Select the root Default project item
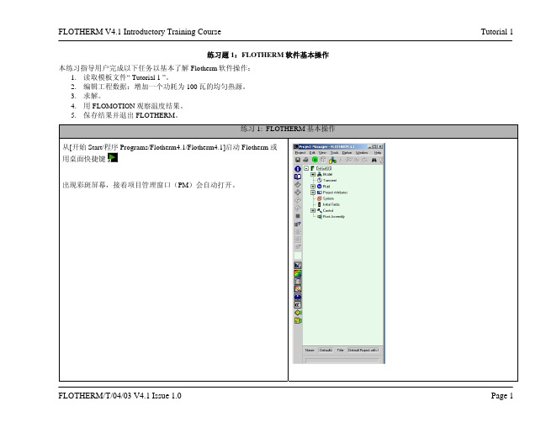546x422 pixels. tap(324, 168)
